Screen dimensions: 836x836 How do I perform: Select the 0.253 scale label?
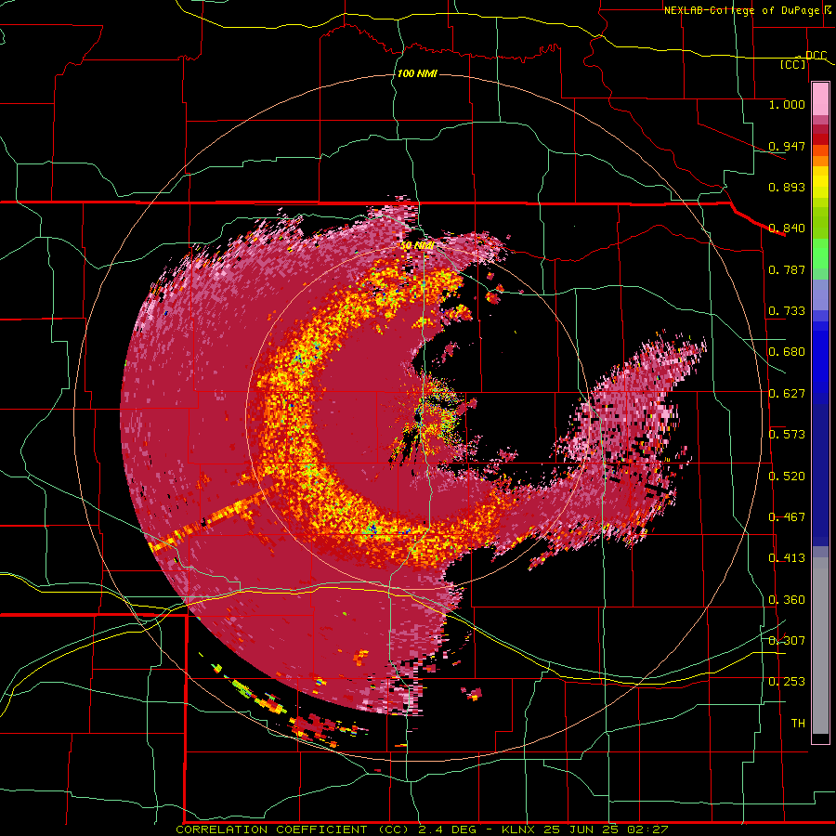click(787, 682)
